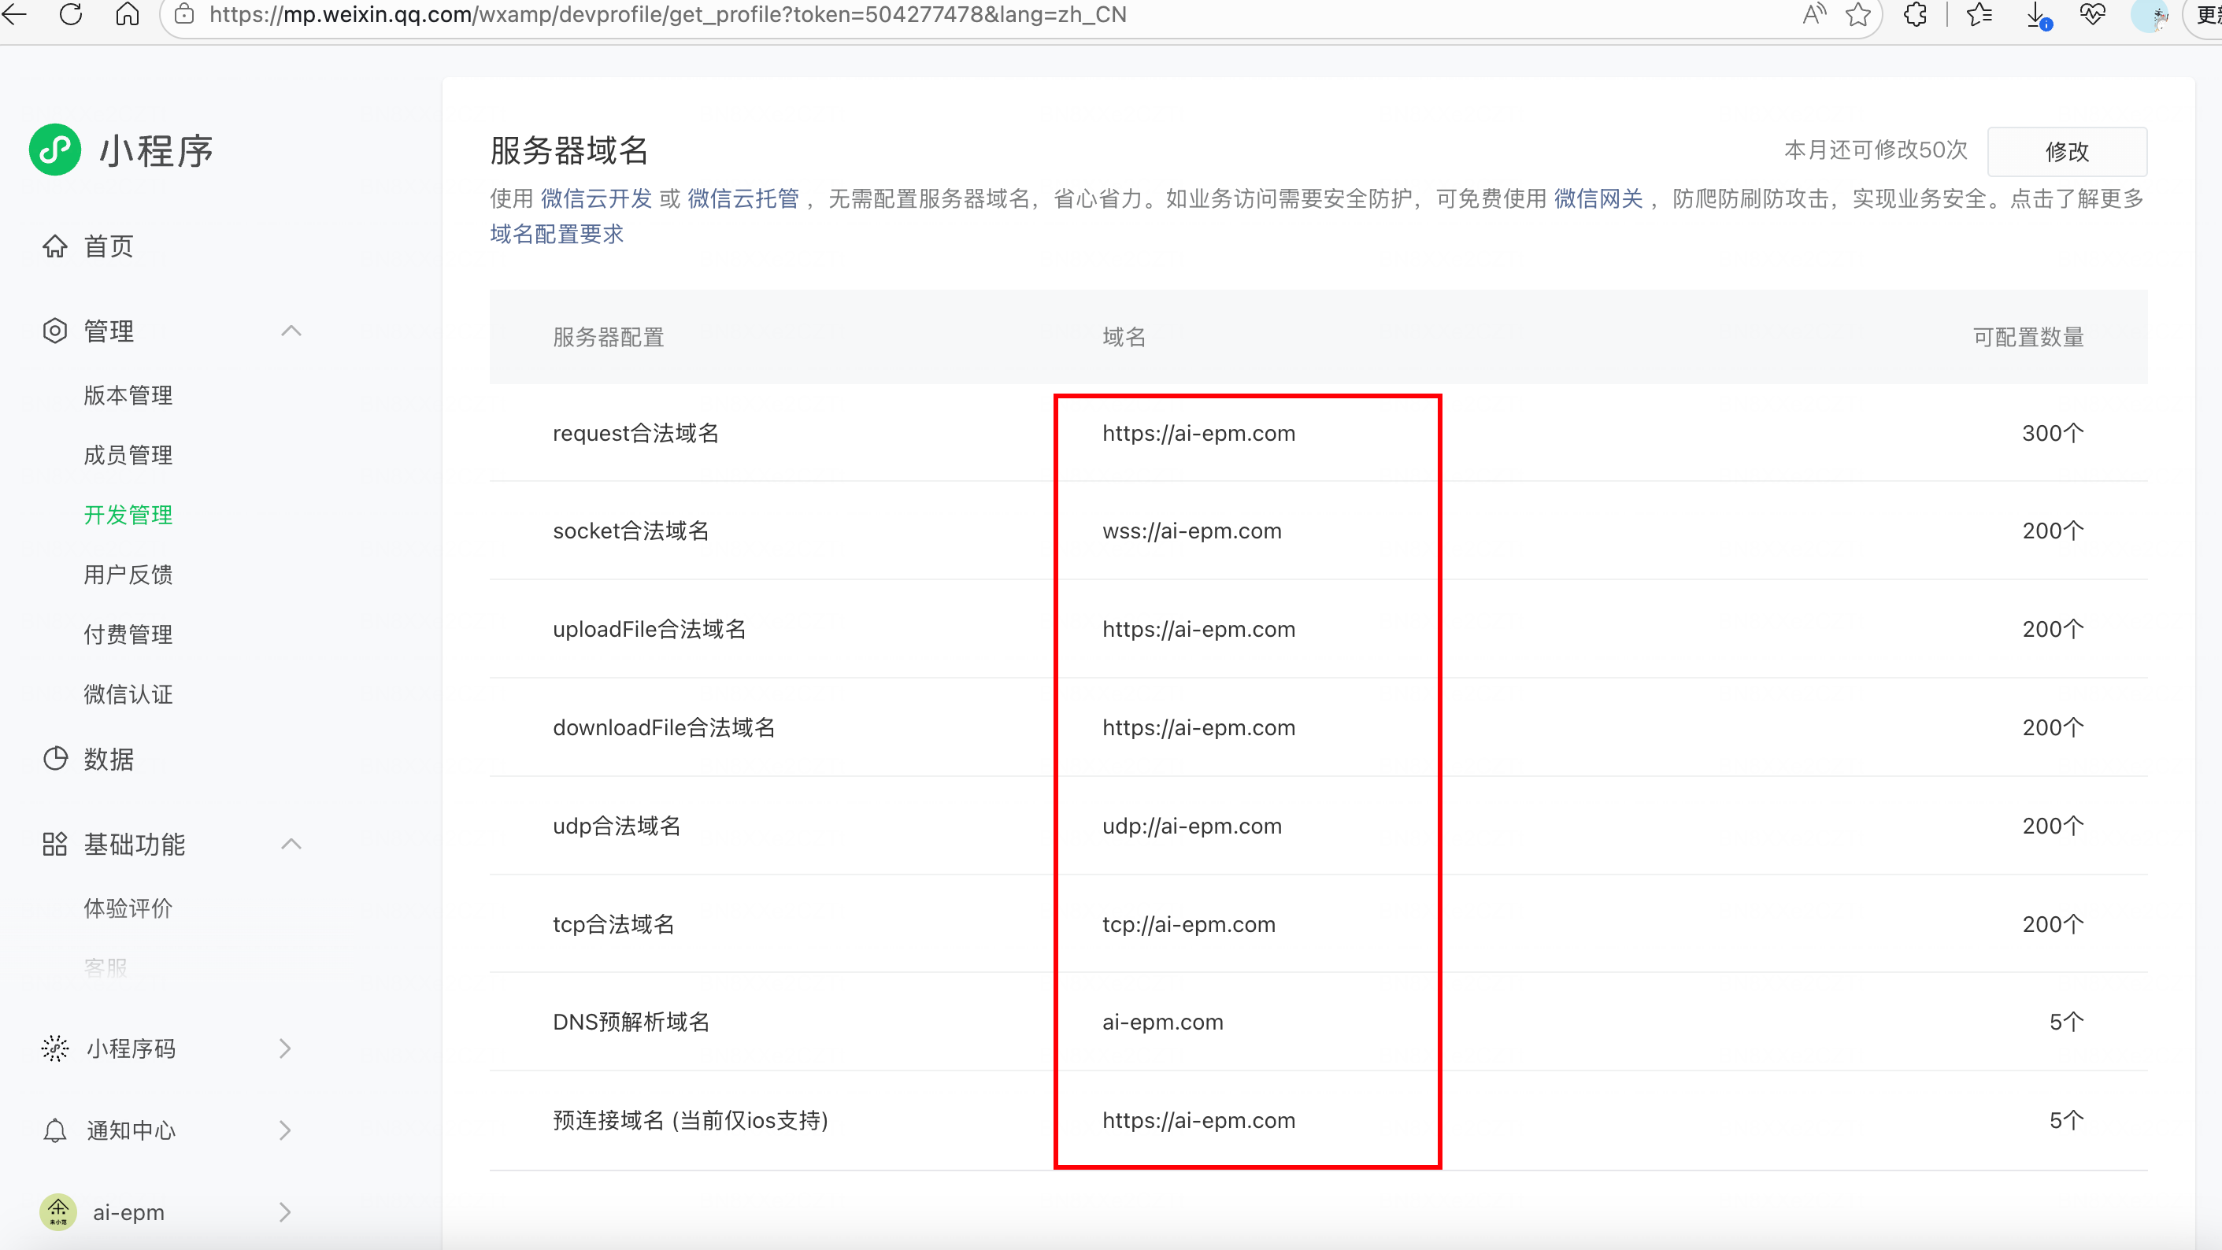Expand the 小程序码 submenu arrow
This screenshot has width=2222, height=1250.
pos(286,1048)
